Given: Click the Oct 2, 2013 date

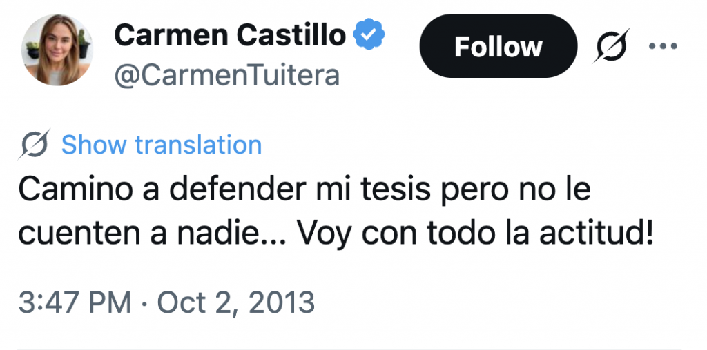Looking at the screenshot, I should (x=236, y=302).
